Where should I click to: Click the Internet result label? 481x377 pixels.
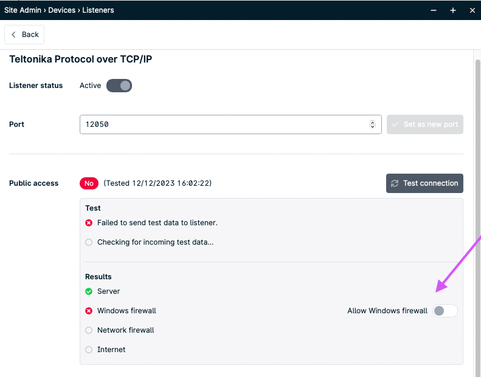tap(111, 350)
